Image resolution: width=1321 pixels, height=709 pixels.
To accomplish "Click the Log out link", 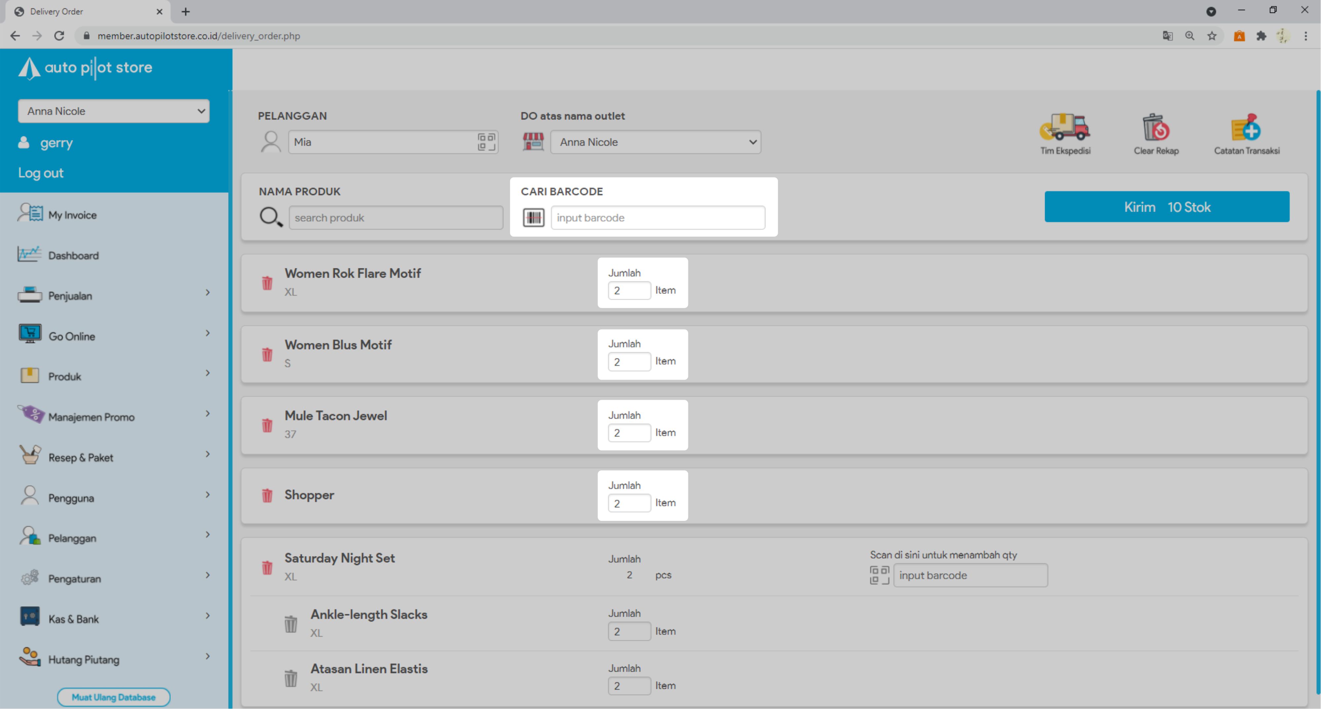I will point(41,173).
